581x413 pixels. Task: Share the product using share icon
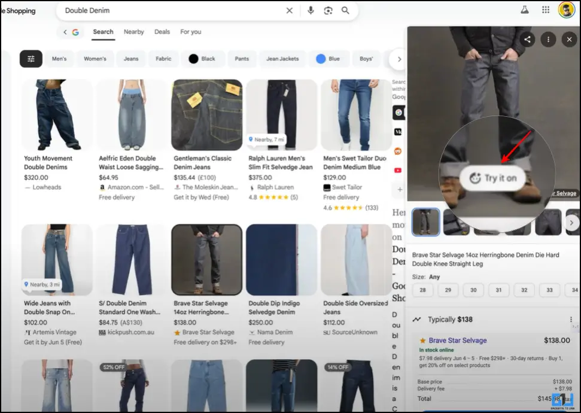click(527, 40)
